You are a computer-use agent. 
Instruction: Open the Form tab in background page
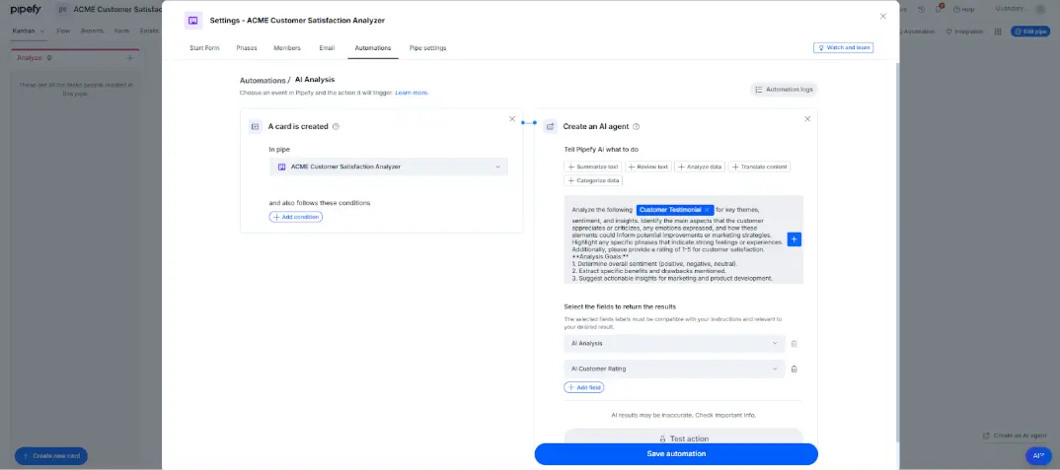pos(121,32)
